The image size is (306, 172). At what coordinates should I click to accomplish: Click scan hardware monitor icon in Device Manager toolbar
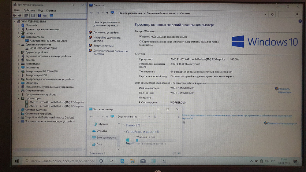pos(51,16)
